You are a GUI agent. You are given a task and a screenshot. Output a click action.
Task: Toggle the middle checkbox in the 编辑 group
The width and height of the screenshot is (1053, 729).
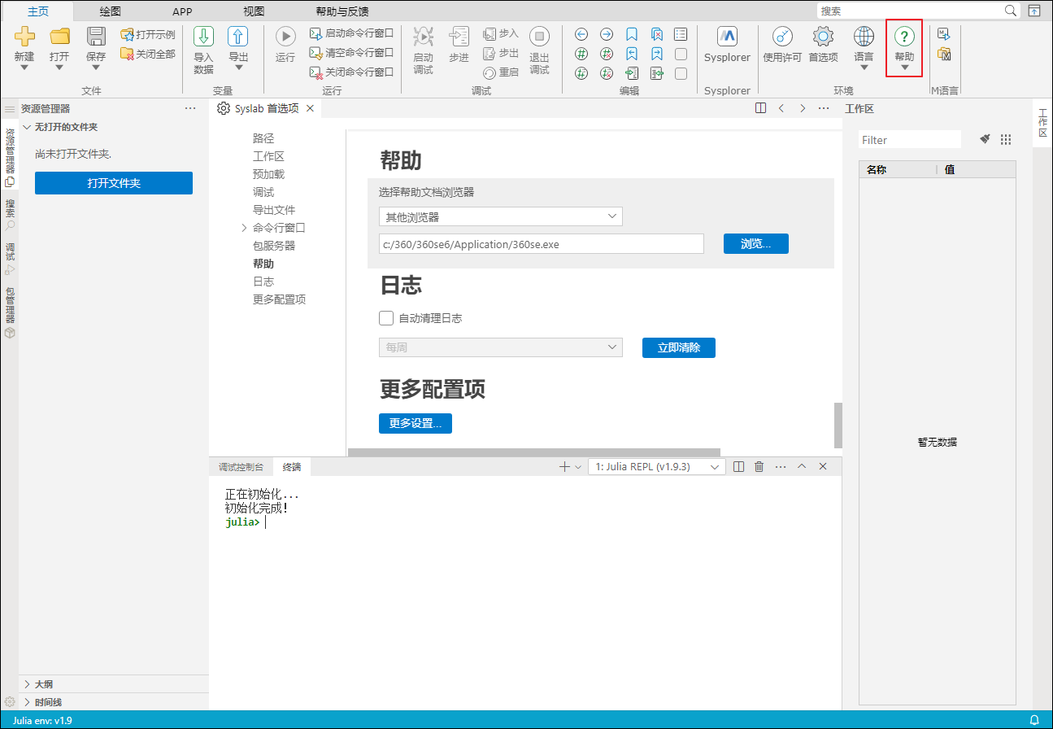[681, 54]
